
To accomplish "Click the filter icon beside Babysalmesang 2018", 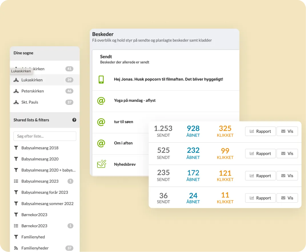I will pyautogui.click(x=16, y=148).
